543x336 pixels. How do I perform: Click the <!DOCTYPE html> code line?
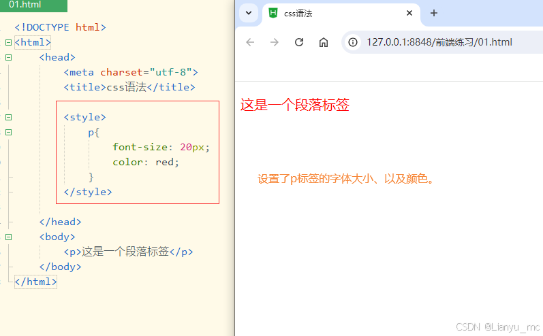click(60, 27)
